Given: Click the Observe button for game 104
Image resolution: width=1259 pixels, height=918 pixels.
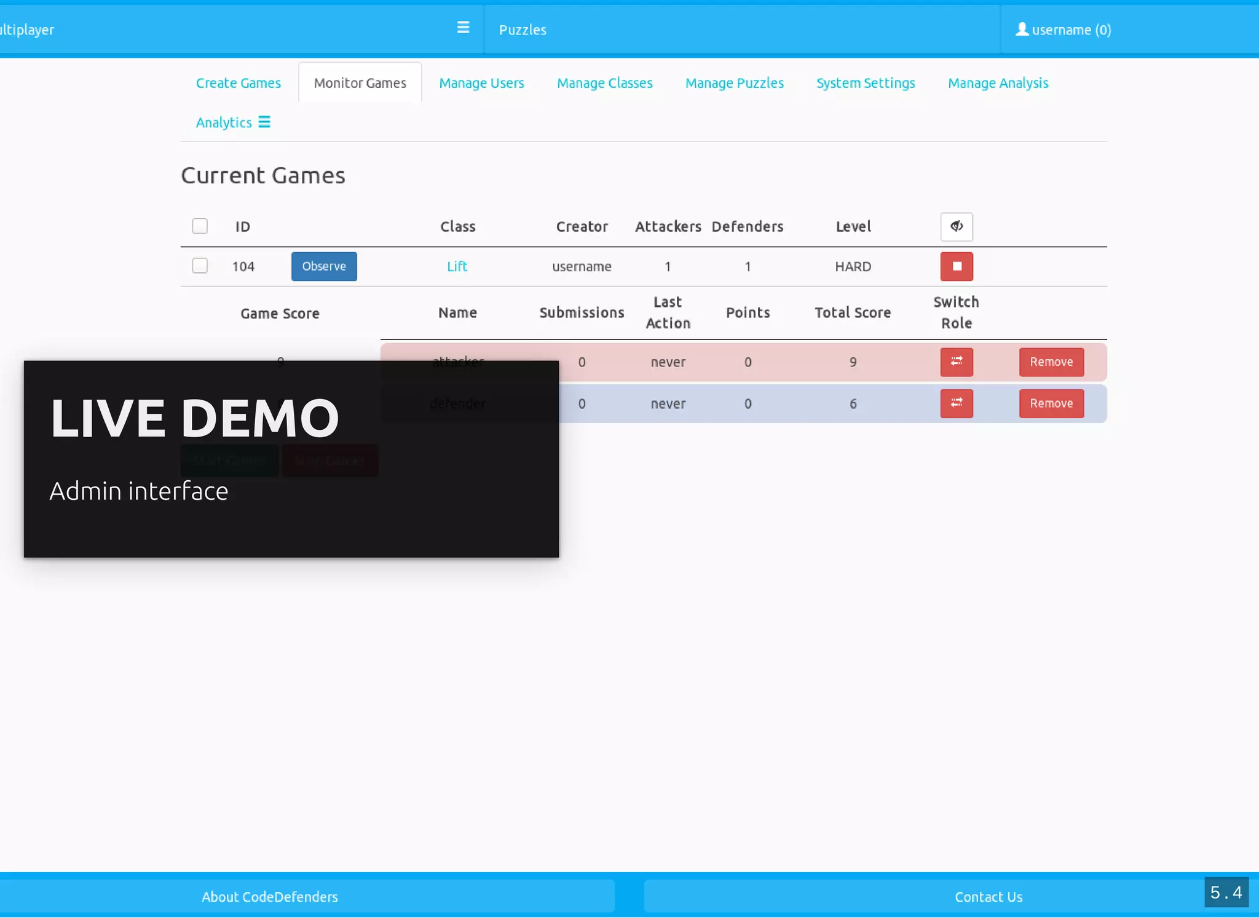Looking at the screenshot, I should (324, 266).
